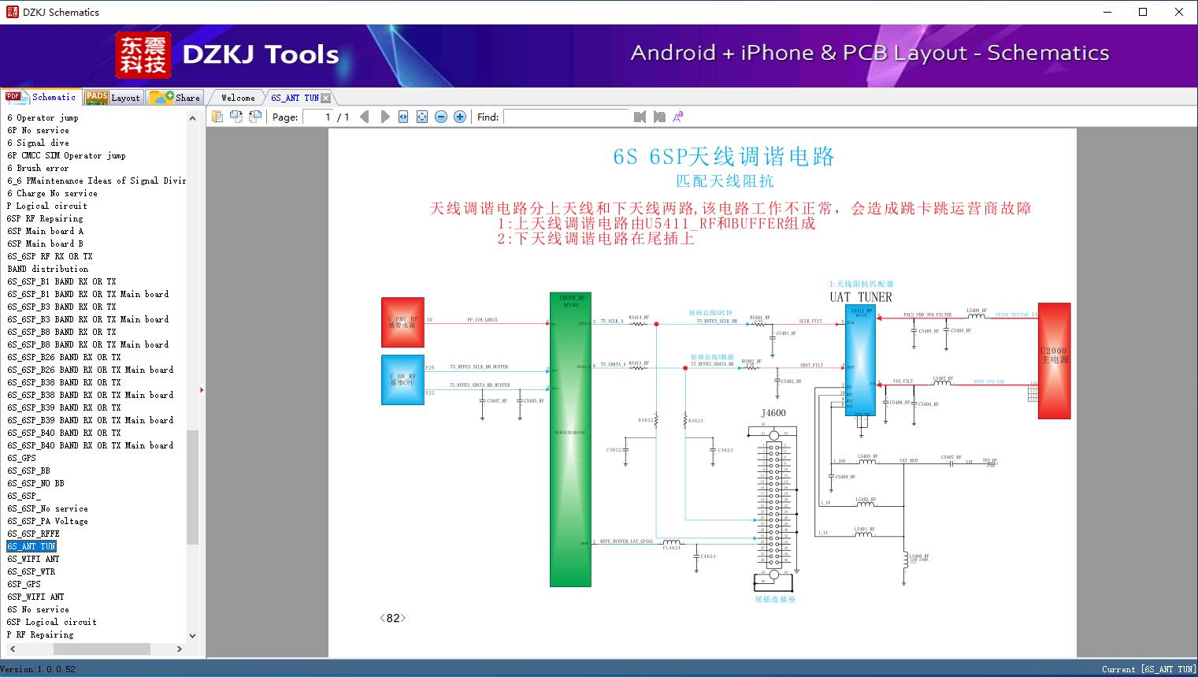
Task: Select '6S_6SP_PA Voltage' entry
Action: pyautogui.click(x=47, y=521)
